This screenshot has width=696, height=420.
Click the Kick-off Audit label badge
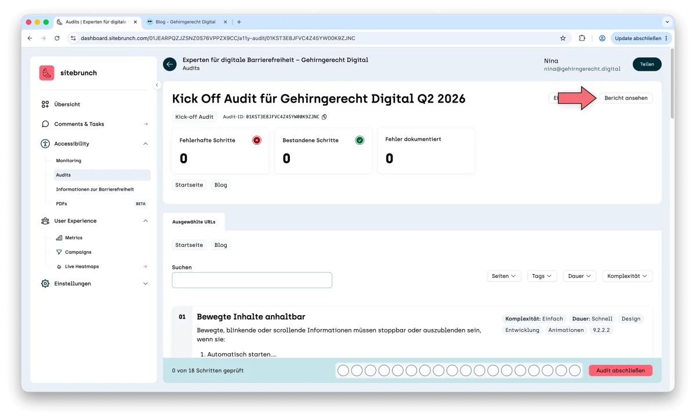click(x=194, y=117)
